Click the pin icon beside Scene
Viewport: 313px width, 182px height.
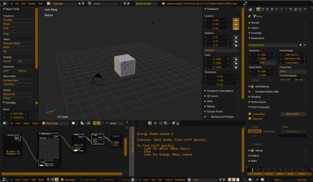coord(249,16)
